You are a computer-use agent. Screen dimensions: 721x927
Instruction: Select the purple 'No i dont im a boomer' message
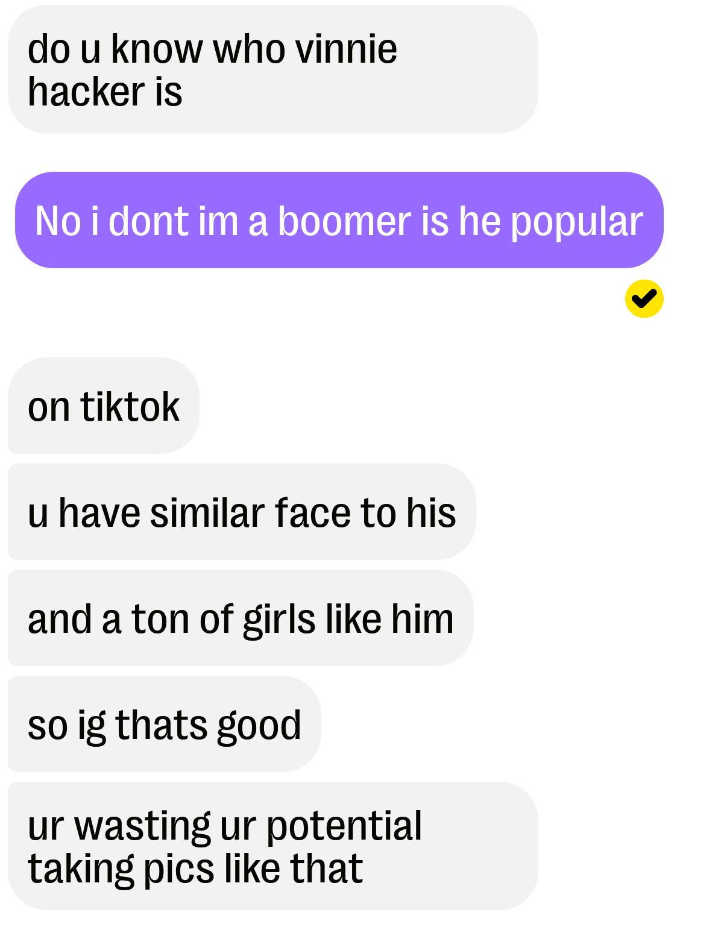click(x=339, y=220)
